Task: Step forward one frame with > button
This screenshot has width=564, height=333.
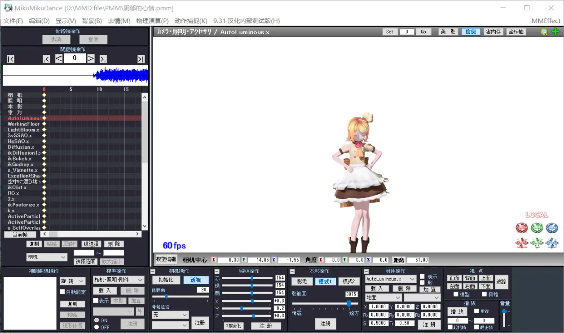Action: pos(91,58)
